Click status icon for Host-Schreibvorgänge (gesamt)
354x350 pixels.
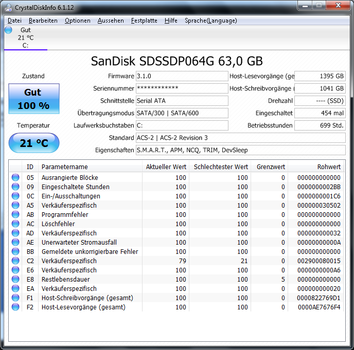15,298
